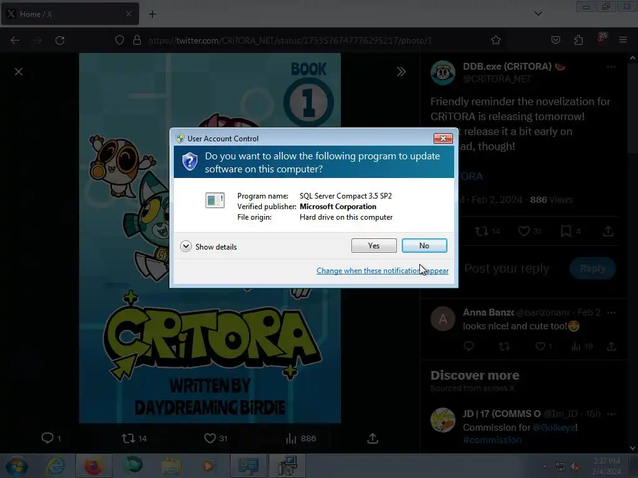Like the tweet in side panel
This screenshot has width=638, height=478.
coord(524,232)
